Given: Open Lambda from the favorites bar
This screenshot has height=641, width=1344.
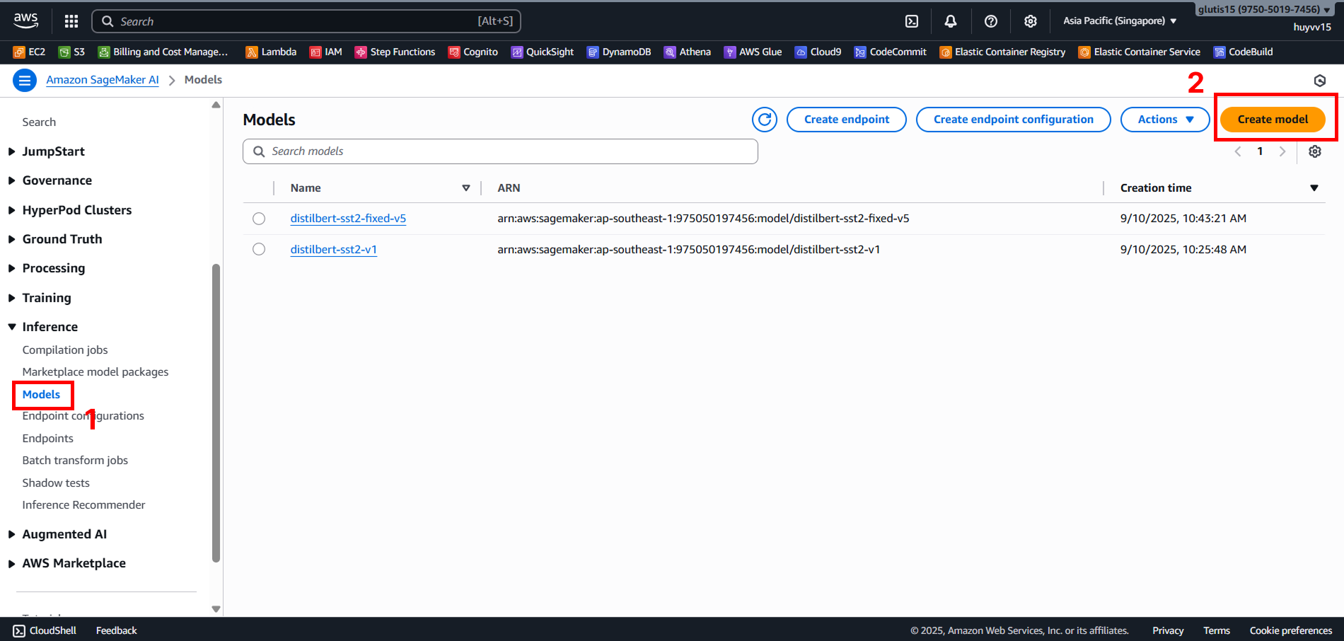Looking at the screenshot, I should (271, 52).
